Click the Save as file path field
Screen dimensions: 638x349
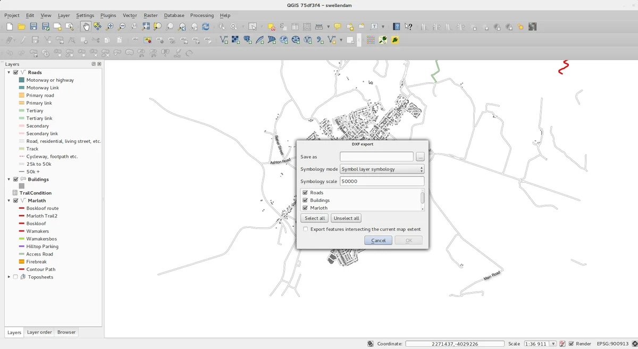tap(376, 157)
